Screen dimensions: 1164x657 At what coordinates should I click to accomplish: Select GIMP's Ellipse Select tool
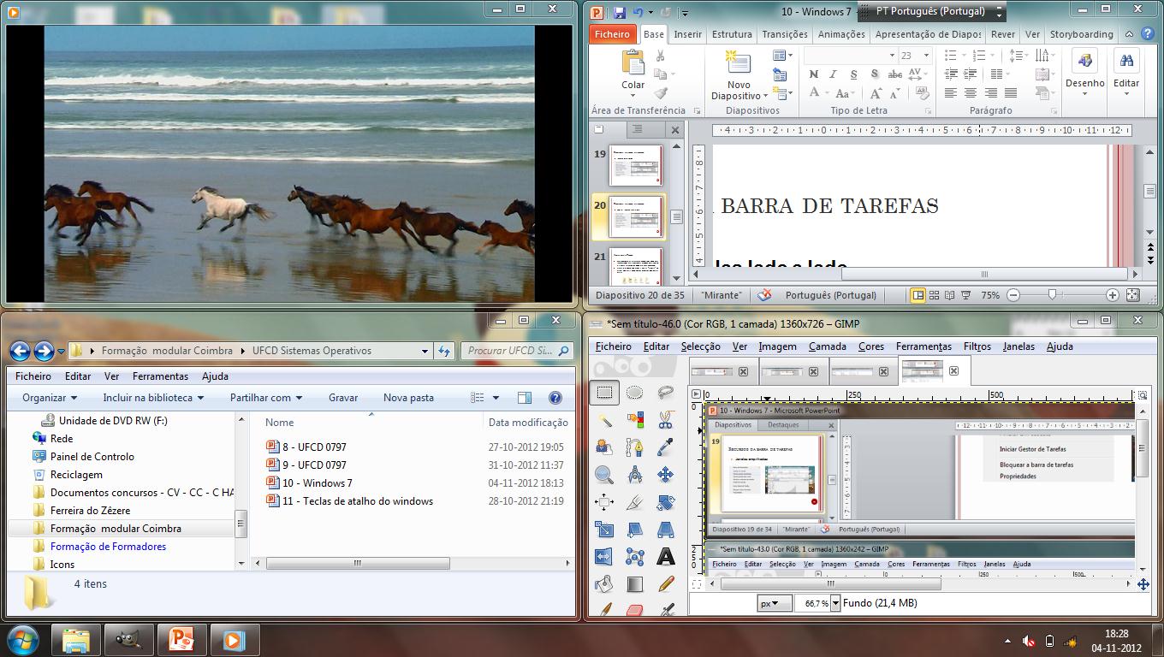pyautogui.click(x=634, y=393)
